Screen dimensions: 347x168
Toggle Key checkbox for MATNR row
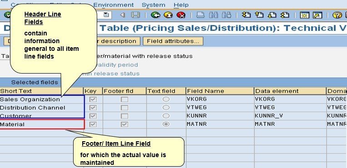pos(93,124)
